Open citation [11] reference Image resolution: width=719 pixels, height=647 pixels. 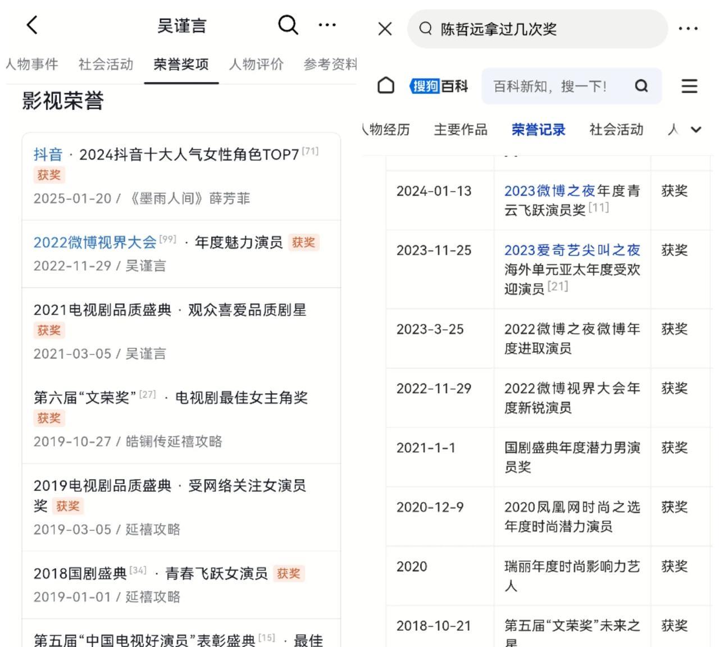point(598,207)
